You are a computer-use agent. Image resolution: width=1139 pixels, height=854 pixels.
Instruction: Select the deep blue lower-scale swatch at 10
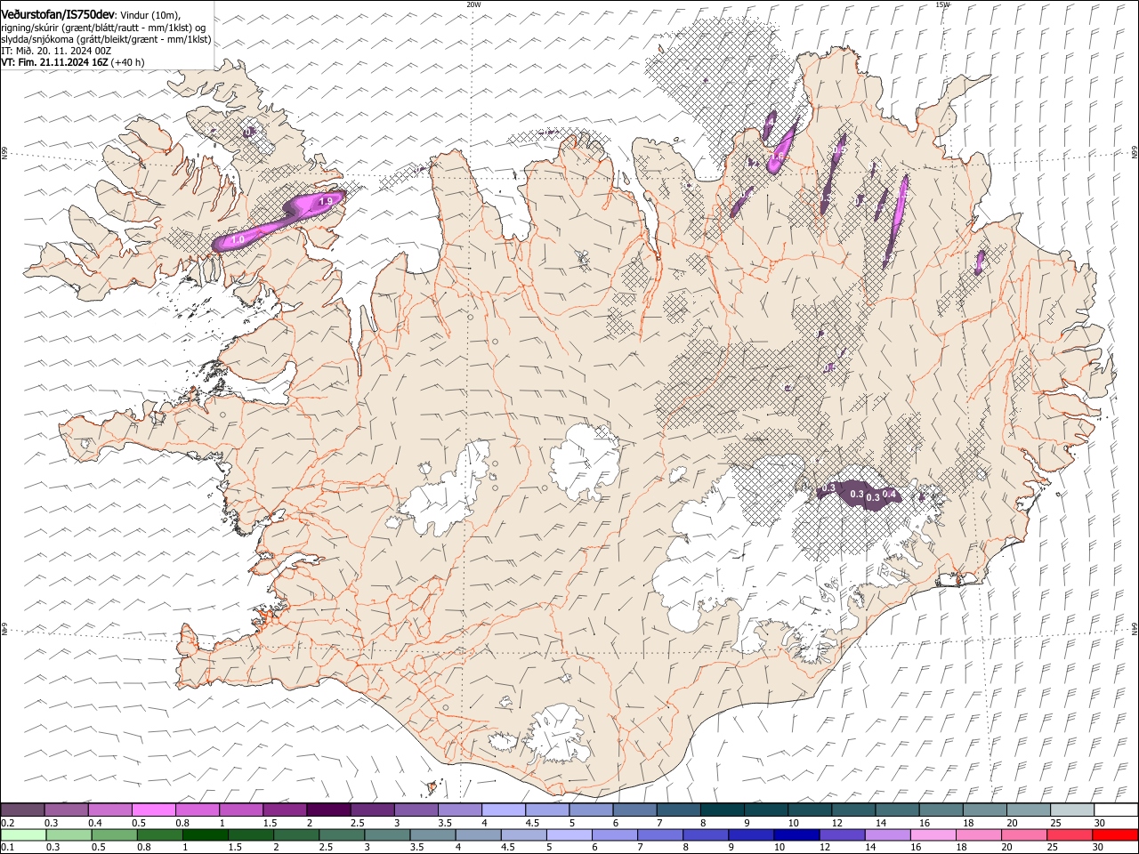point(796,834)
